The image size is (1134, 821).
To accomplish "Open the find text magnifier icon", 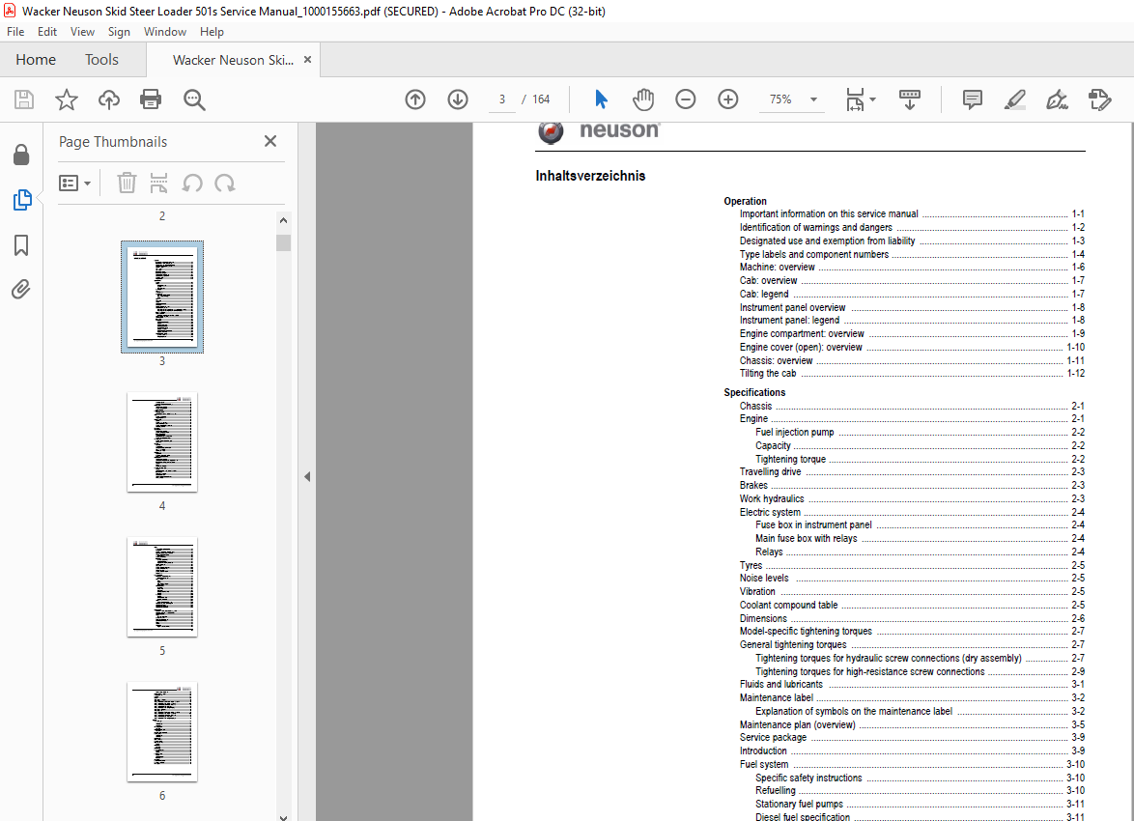I will tap(194, 99).
